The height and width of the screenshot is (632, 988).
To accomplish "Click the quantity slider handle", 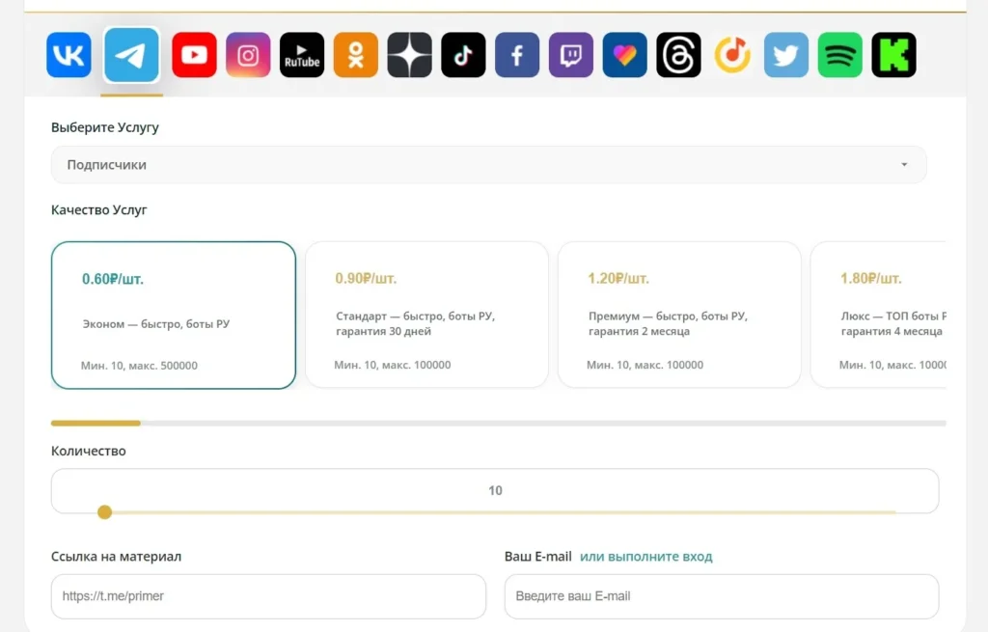I will (x=104, y=512).
